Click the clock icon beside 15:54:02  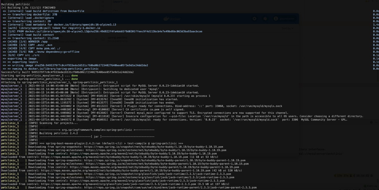pos(371,175)
